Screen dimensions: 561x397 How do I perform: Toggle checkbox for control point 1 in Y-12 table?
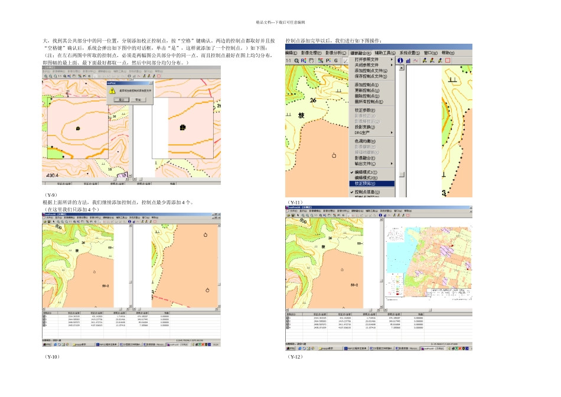click(287, 318)
